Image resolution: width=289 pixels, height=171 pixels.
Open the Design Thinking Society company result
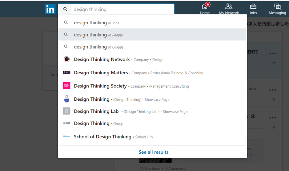(152, 86)
